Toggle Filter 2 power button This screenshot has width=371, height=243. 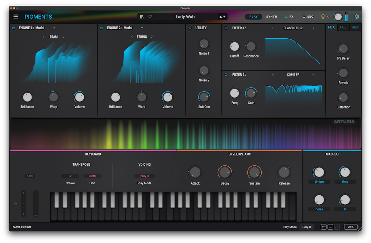point(226,74)
